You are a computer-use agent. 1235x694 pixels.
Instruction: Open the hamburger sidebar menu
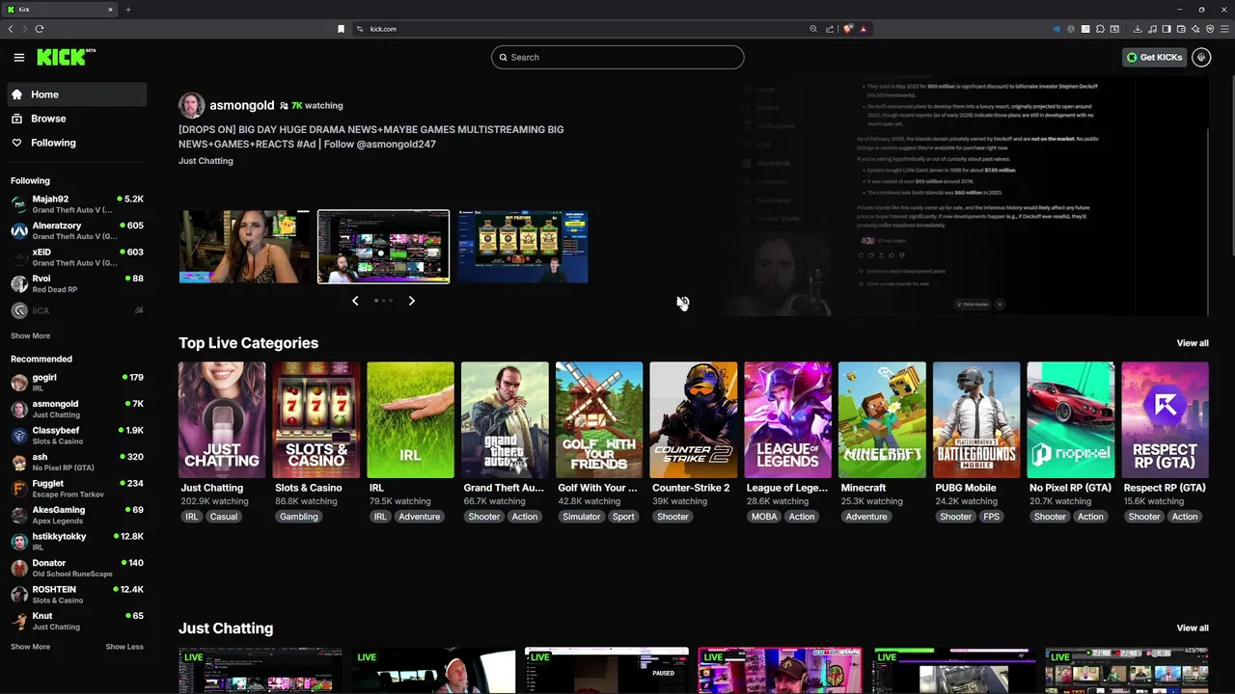pyautogui.click(x=18, y=58)
